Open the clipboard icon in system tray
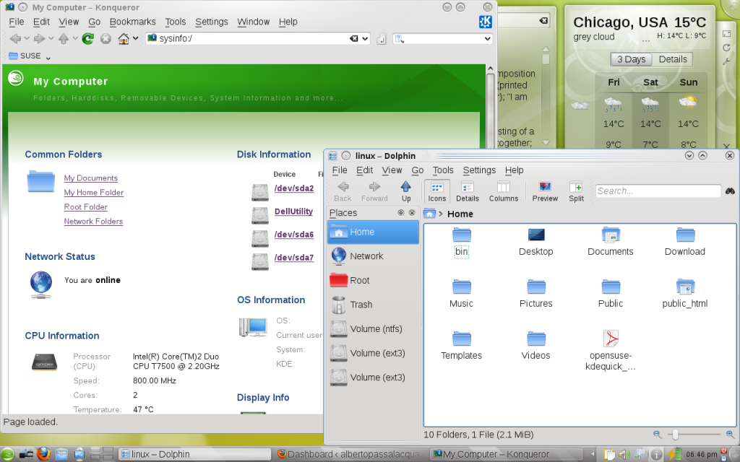Screen dimensions: 740x462 tap(609, 455)
